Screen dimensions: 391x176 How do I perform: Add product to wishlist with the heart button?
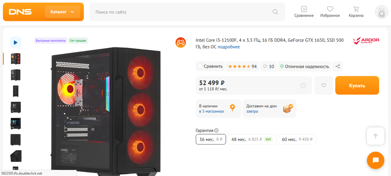coord(324,85)
